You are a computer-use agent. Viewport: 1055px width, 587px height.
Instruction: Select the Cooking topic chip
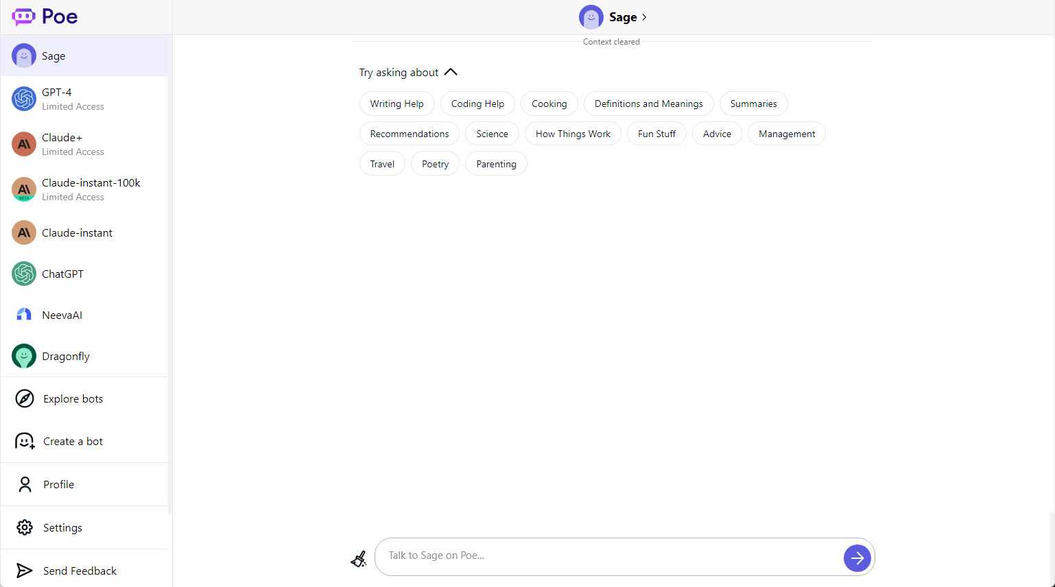click(549, 104)
